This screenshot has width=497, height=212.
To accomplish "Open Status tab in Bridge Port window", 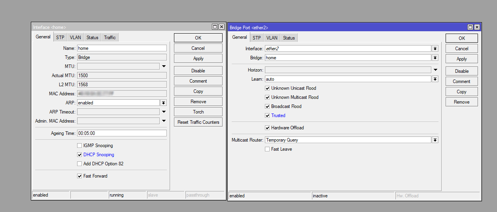I will click(x=289, y=38).
